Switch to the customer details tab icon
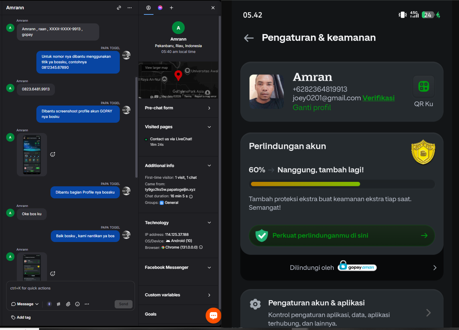The height and width of the screenshot is (330, 459). coord(148,8)
